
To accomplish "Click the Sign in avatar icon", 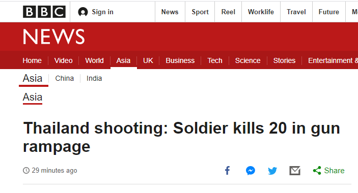I will (x=83, y=12).
